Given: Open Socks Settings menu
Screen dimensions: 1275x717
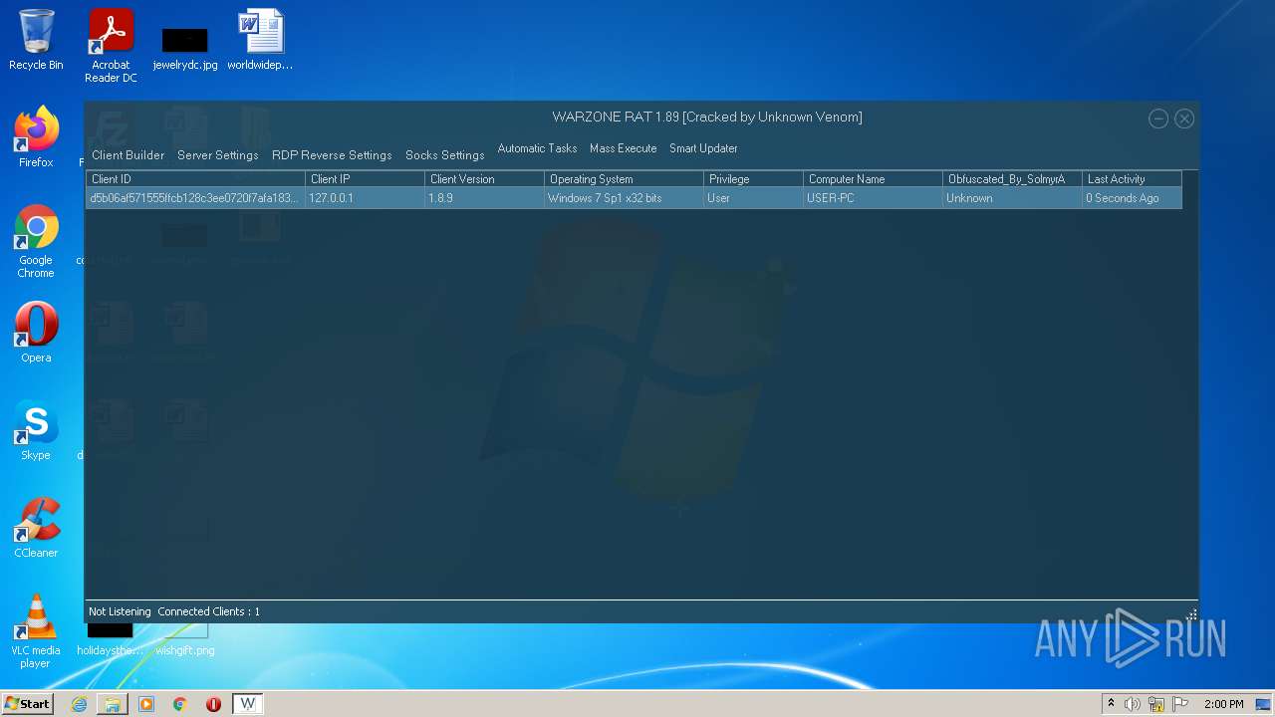Looking at the screenshot, I should coord(445,155).
